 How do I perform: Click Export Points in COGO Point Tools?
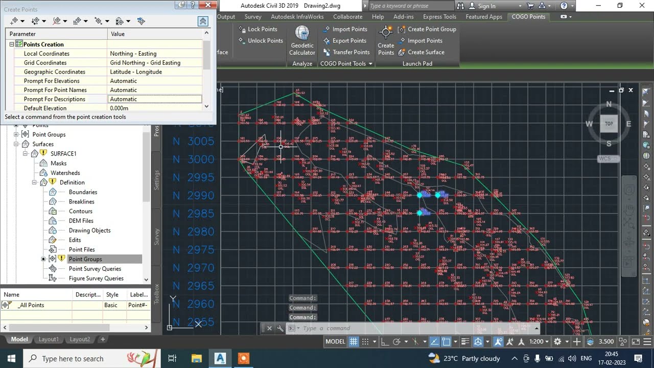[345, 41]
